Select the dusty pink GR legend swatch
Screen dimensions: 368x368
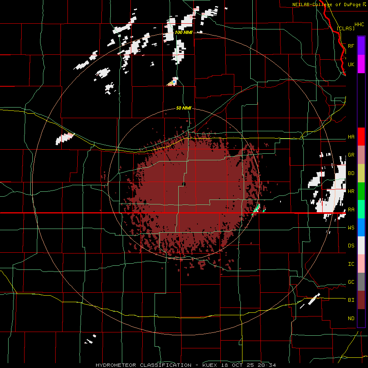click(x=361, y=155)
